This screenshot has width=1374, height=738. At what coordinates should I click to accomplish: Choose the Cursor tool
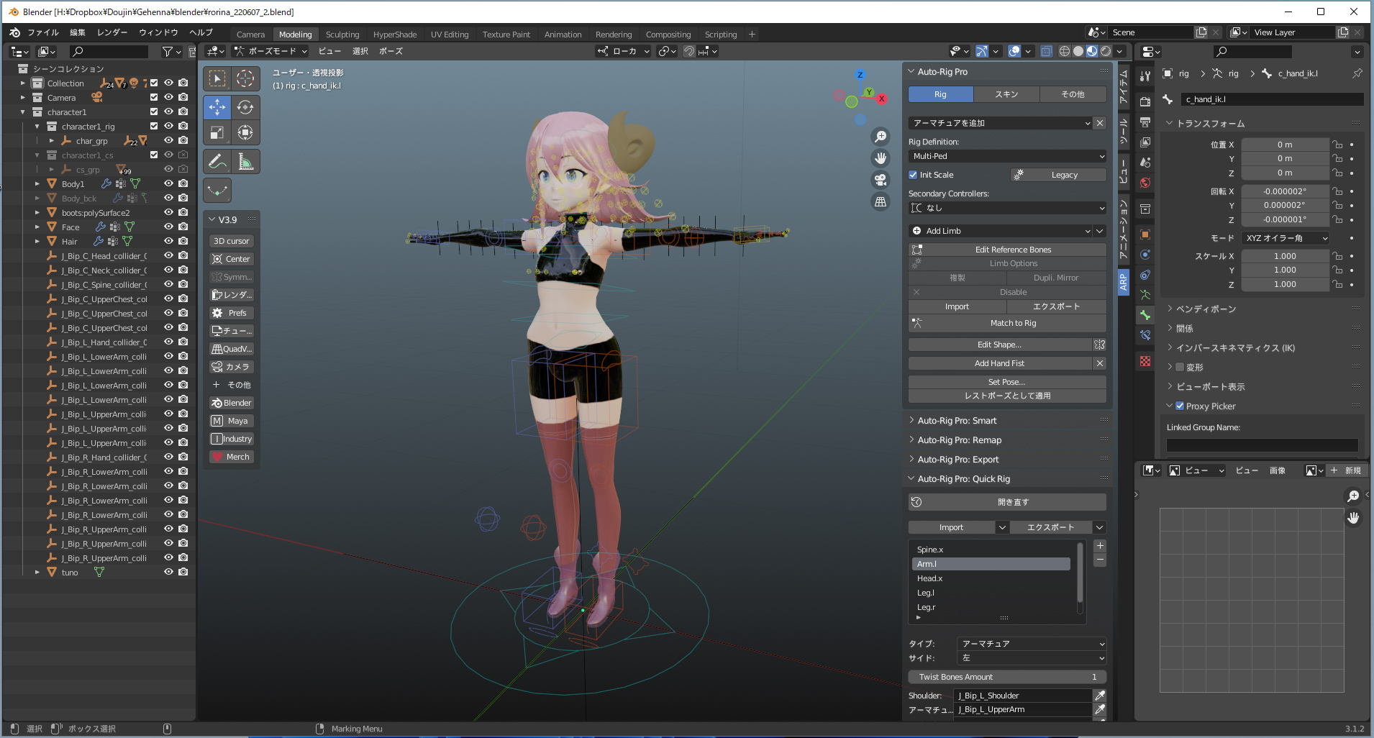[245, 78]
